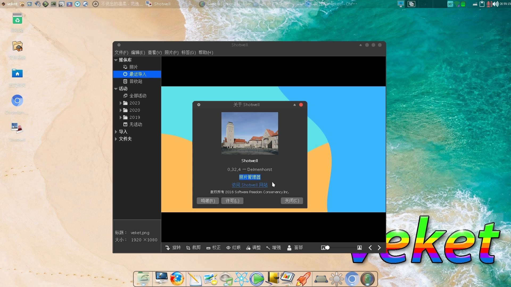Viewport: 511px width, 287px height.
Task: Go to the previous photo arrow
Action: 370,248
